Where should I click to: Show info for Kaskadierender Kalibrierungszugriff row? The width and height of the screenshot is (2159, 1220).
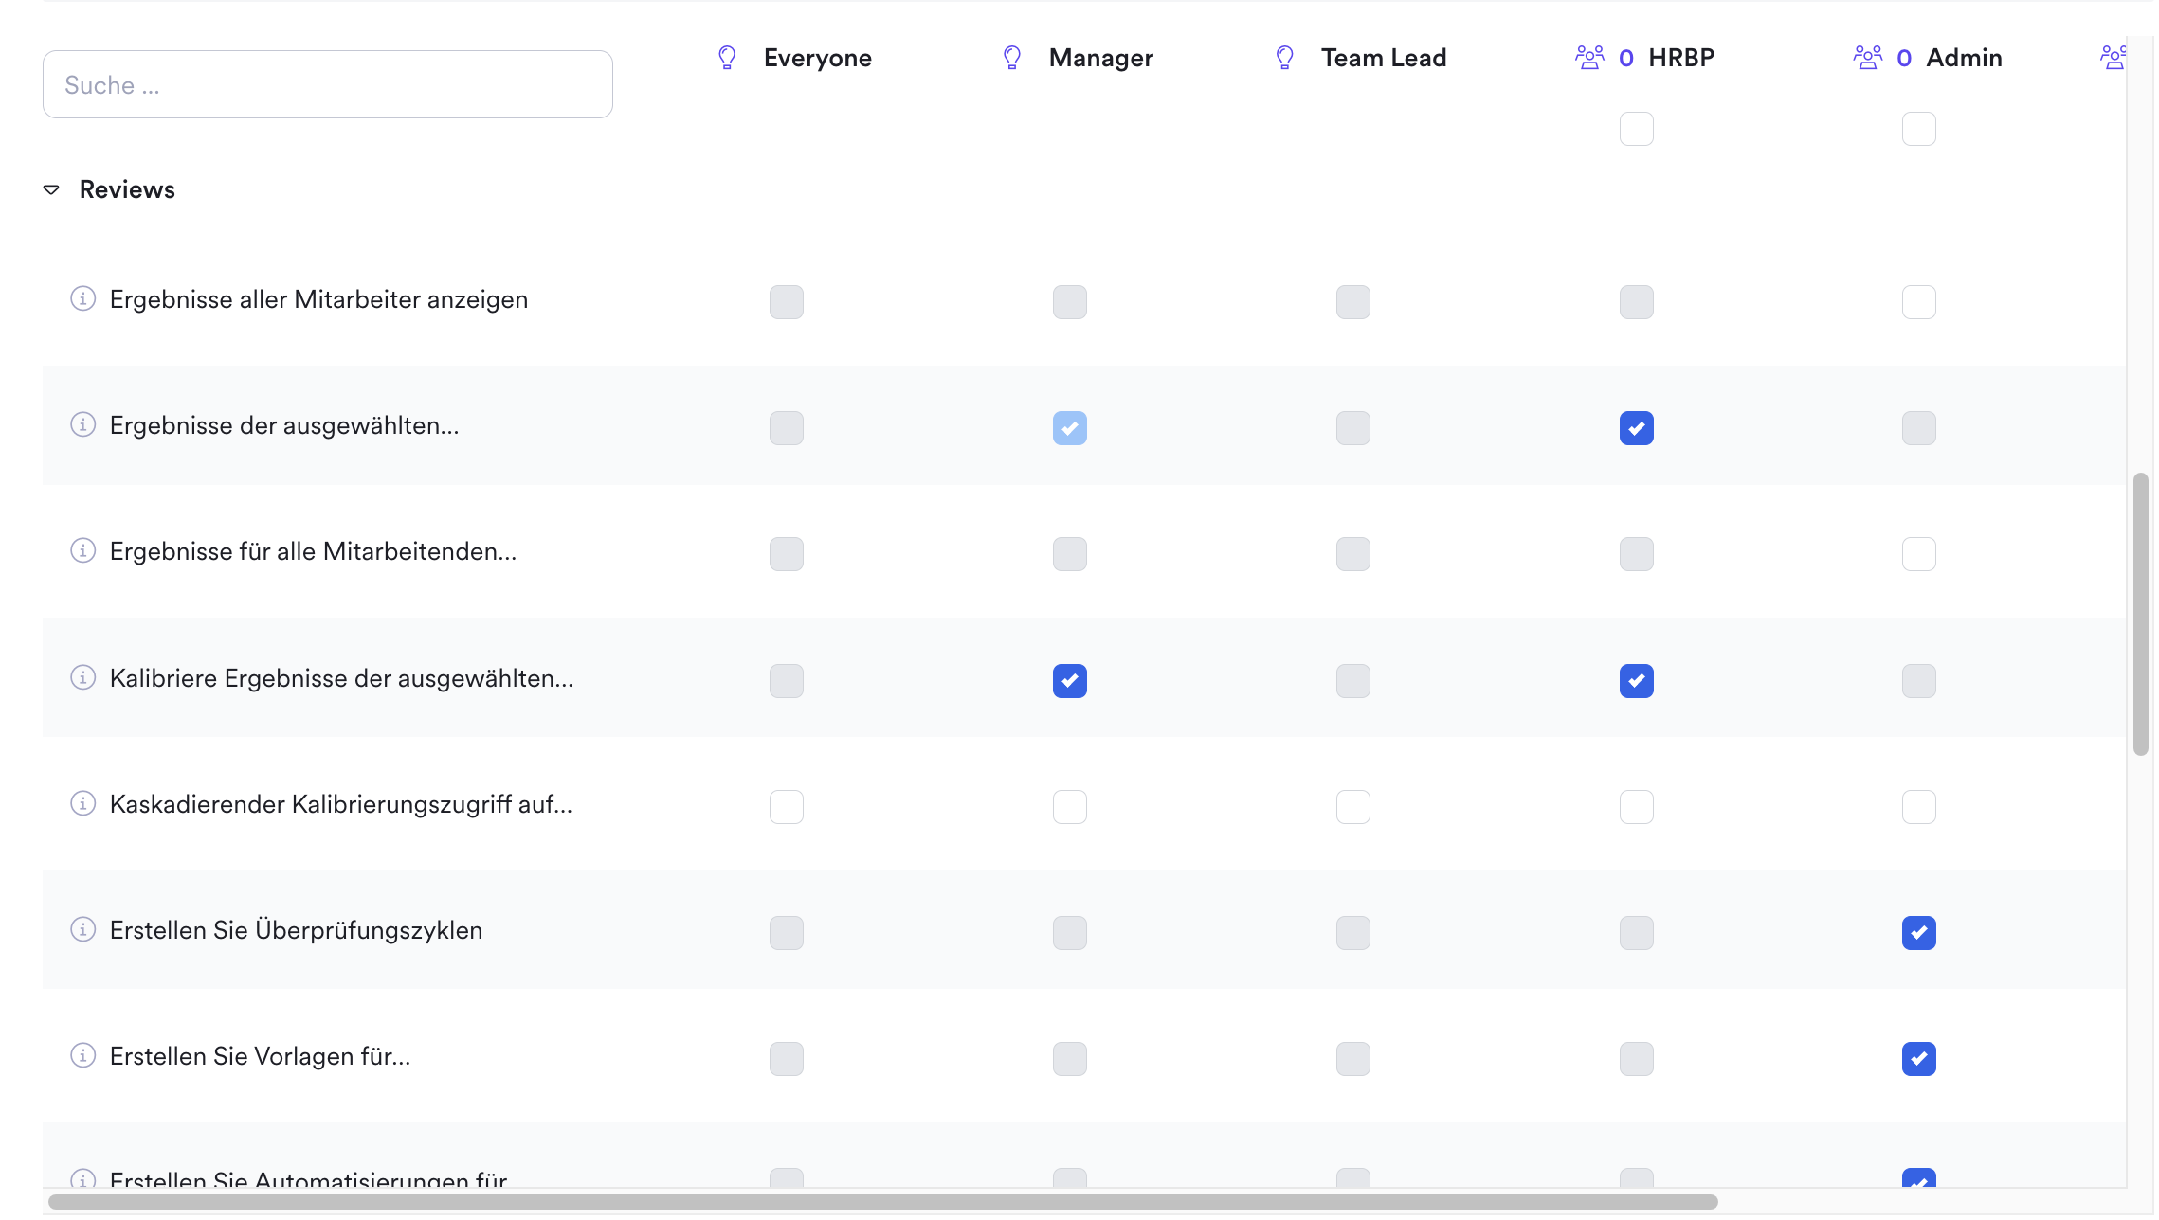83,804
